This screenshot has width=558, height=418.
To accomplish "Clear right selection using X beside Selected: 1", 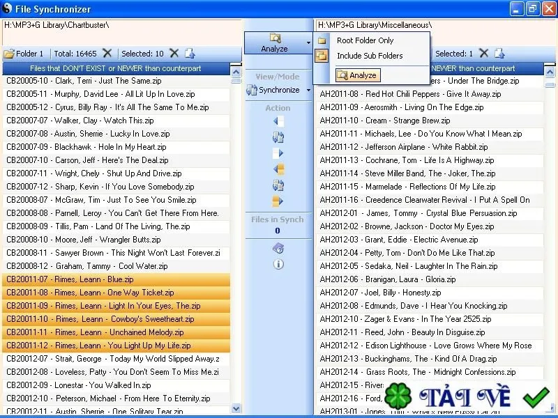I will click(483, 54).
